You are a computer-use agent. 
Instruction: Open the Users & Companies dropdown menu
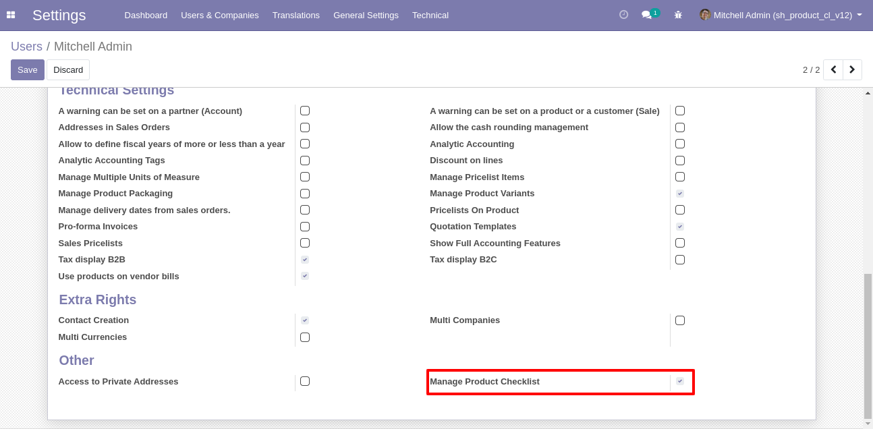220,15
